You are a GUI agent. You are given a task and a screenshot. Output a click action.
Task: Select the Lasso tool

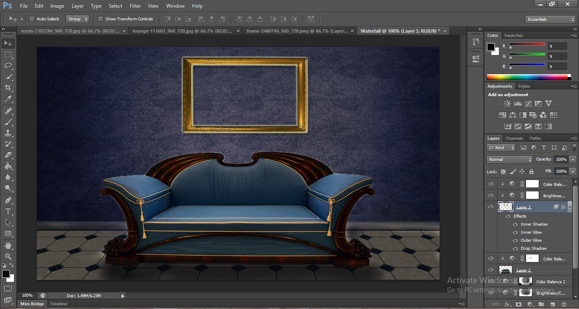pos(8,66)
